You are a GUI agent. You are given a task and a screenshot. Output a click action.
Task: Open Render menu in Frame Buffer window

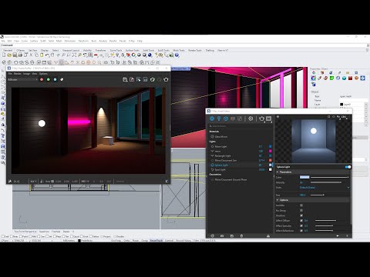[x=18, y=74]
